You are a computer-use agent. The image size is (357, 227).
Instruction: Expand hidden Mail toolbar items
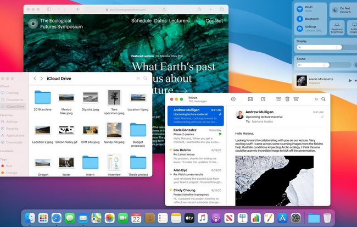click(x=316, y=99)
